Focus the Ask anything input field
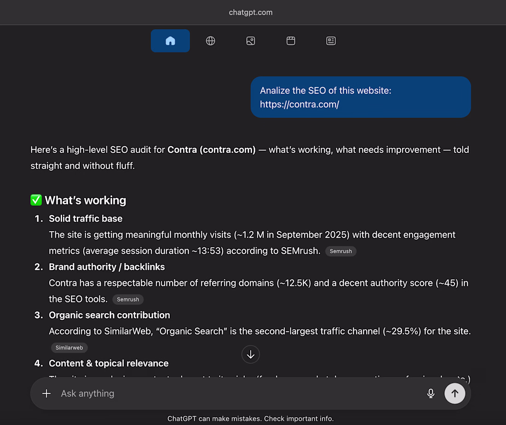 click(230, 393)
